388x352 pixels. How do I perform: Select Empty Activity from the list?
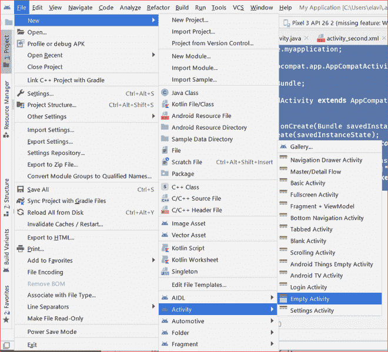tap(310, 299)
